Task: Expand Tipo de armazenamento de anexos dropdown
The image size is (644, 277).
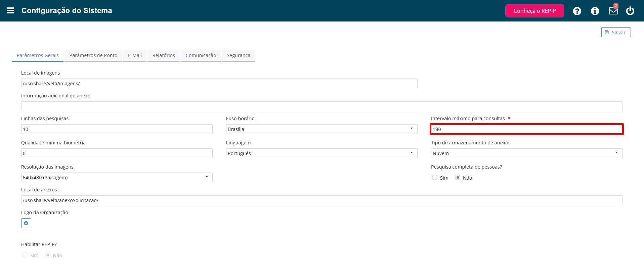Action: (x=526, y=153)
